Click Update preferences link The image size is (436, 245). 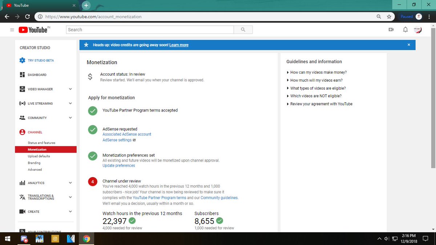[119, 166]
